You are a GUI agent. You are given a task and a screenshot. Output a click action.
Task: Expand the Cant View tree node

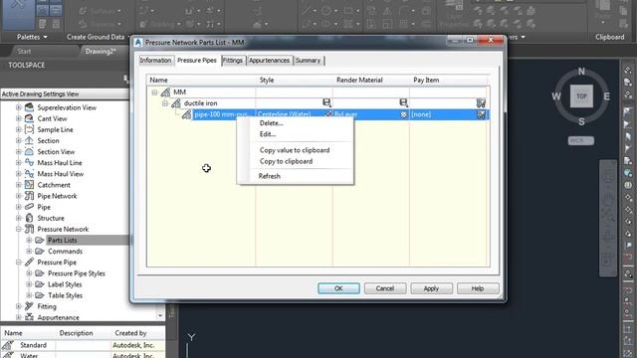point(19,118)
